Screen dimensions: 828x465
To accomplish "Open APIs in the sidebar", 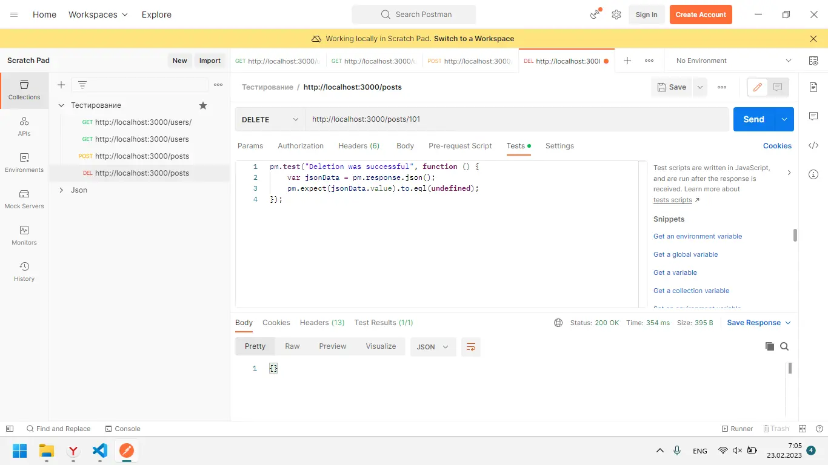I will 24,127.
